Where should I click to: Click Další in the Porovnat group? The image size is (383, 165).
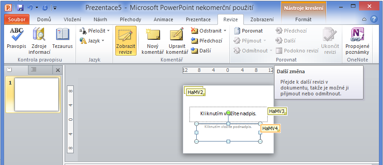pos(285,41)
